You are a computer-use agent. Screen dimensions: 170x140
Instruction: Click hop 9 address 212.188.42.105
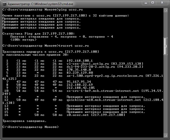click(x=81, y=88)
